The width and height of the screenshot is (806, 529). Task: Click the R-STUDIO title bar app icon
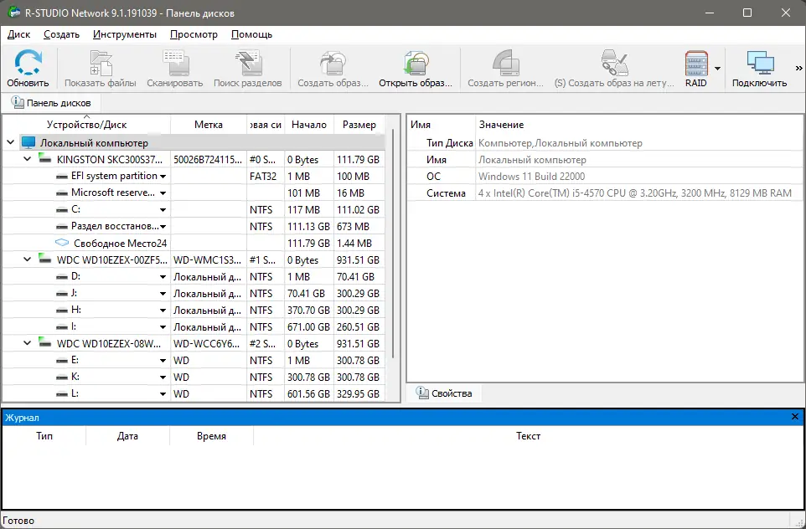click(x=14, y=13)
